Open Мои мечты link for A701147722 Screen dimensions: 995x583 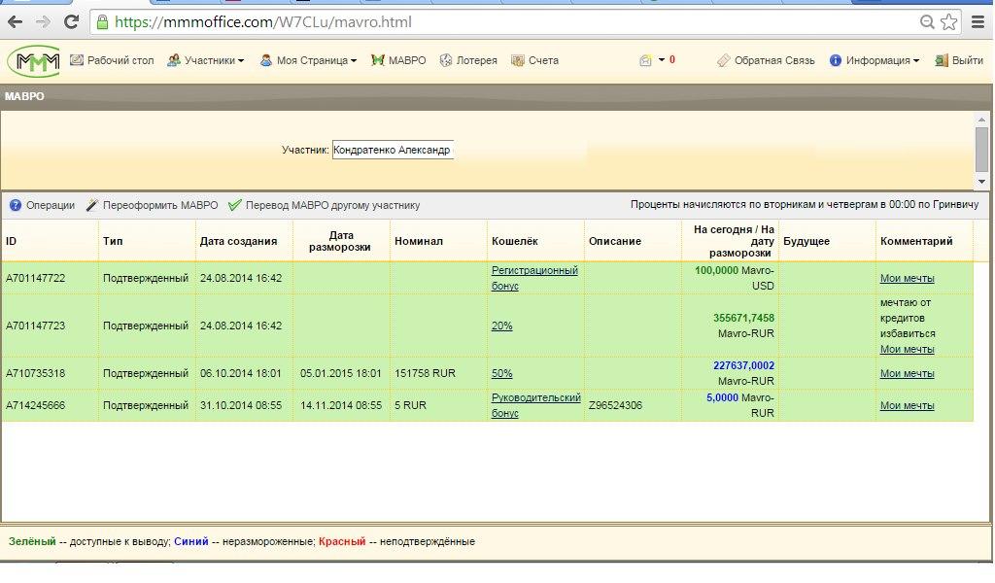tap(907, 278)
